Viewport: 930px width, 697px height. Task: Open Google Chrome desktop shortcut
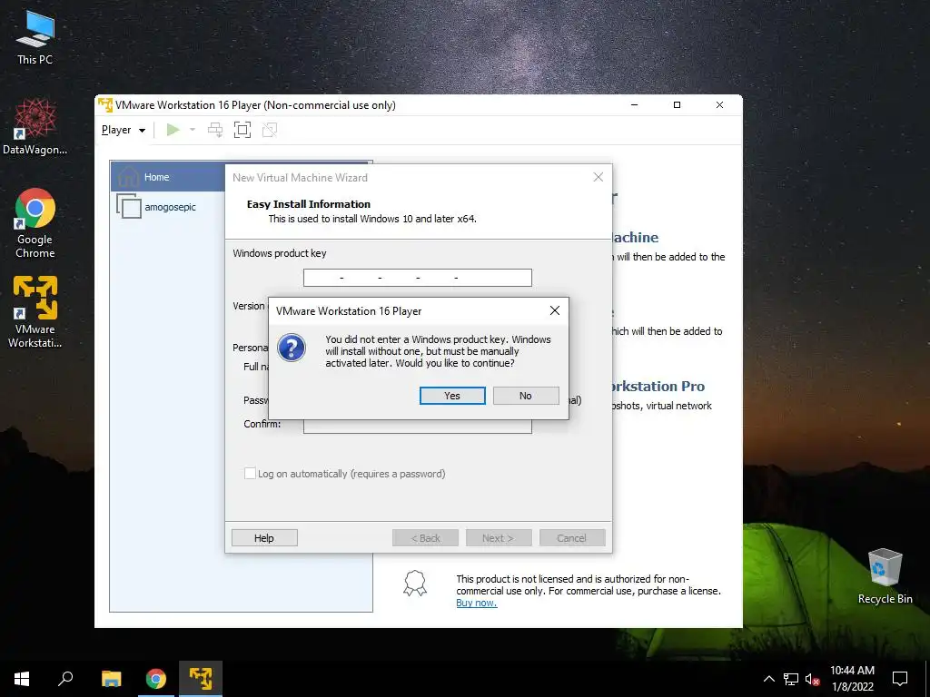[35, 223]
